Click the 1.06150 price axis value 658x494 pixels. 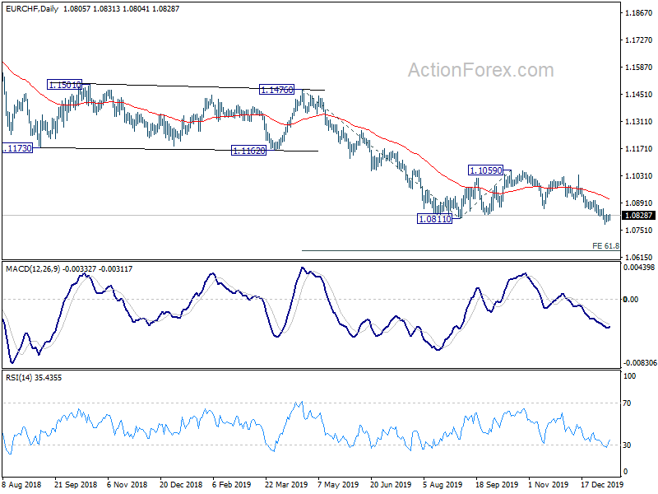[x=639, y=257]
